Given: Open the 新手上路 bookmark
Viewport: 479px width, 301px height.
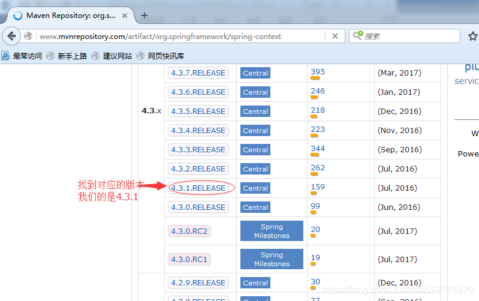Looking at the screenshot, I should click(x=67, y=56).
